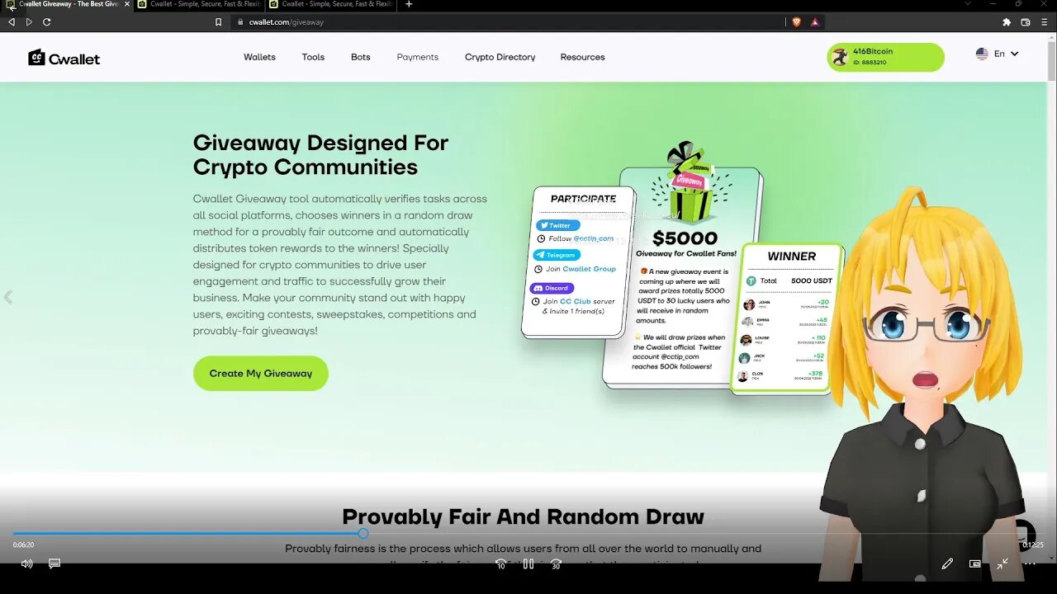
Task: Click the JOHN winner row
Action: [784, 304]
